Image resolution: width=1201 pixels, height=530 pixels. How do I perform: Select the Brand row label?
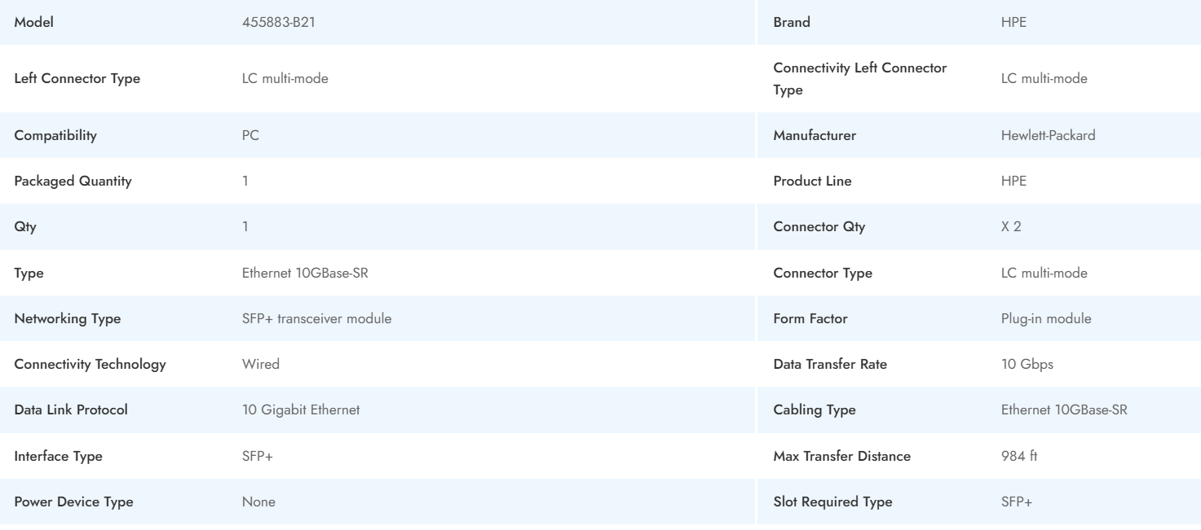click(x=791, y=23)
